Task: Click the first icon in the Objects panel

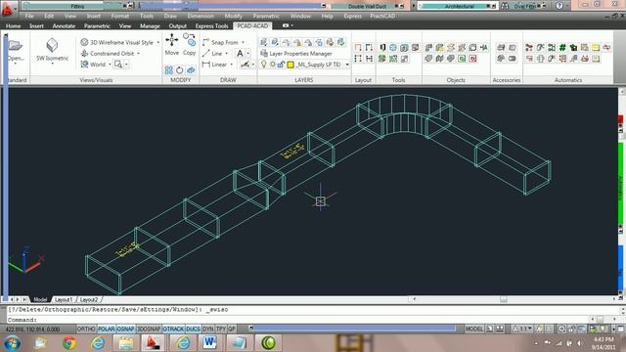Action: (x=428, y=48)
